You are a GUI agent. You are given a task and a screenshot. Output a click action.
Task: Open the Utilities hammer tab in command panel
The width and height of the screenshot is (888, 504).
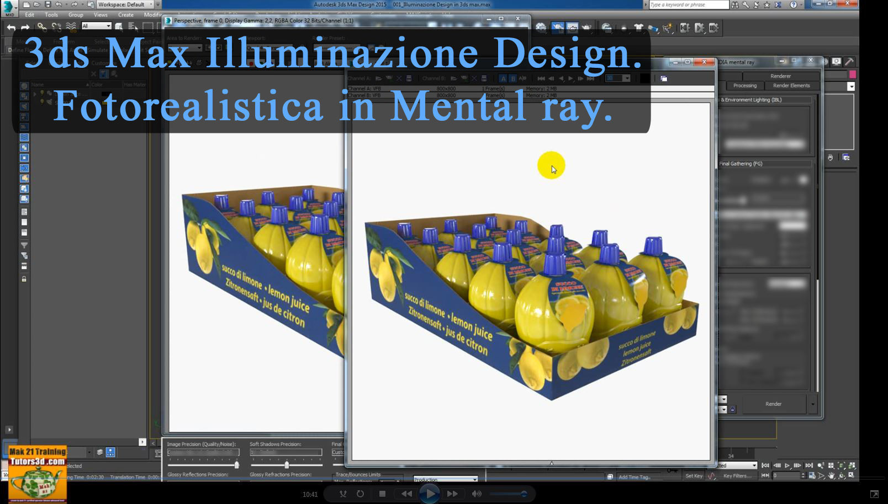click(x=849, y=62)
